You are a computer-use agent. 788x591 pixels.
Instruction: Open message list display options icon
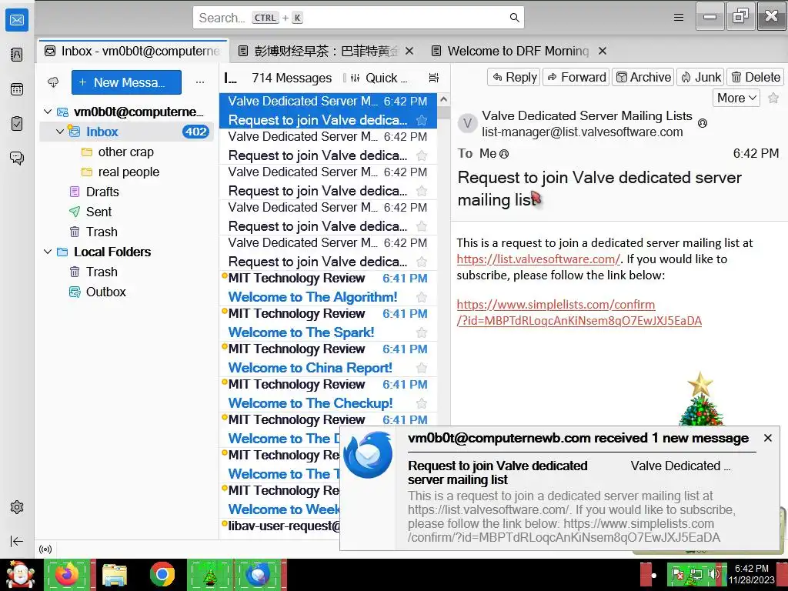coord(434,78)
